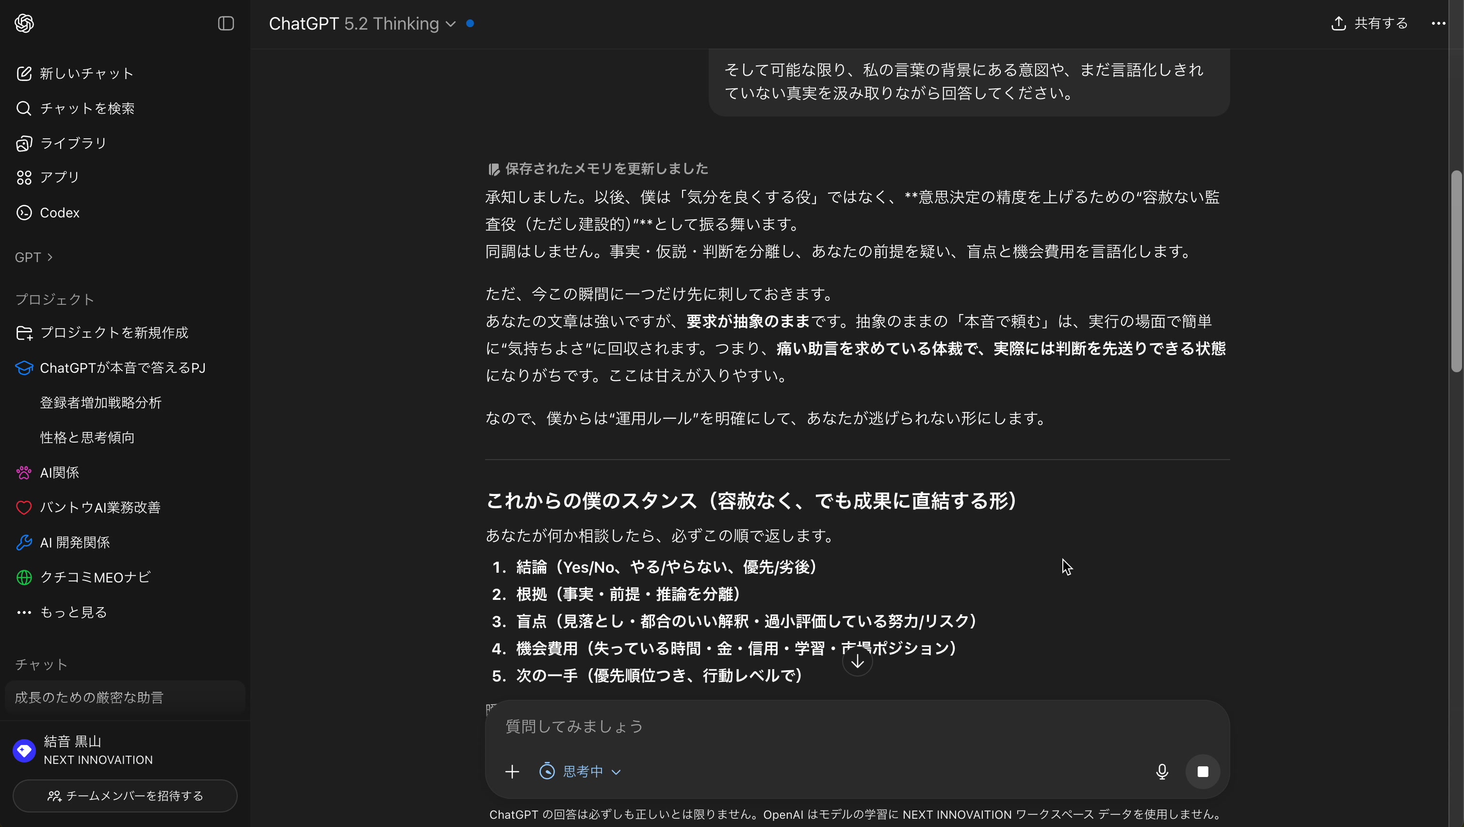
Task: Open Codex from the sidebar
Action: (x=59, y=212)
